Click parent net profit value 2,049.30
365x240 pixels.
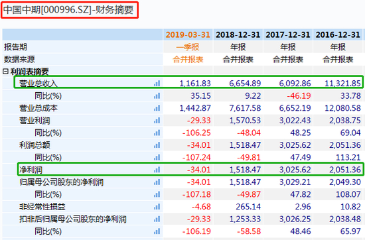coord(345,182)
